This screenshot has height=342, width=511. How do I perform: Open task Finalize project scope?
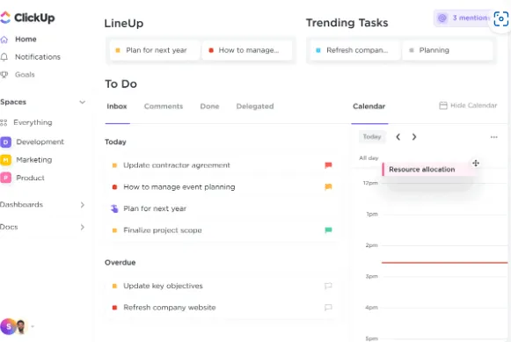click(x=163, y=230)
